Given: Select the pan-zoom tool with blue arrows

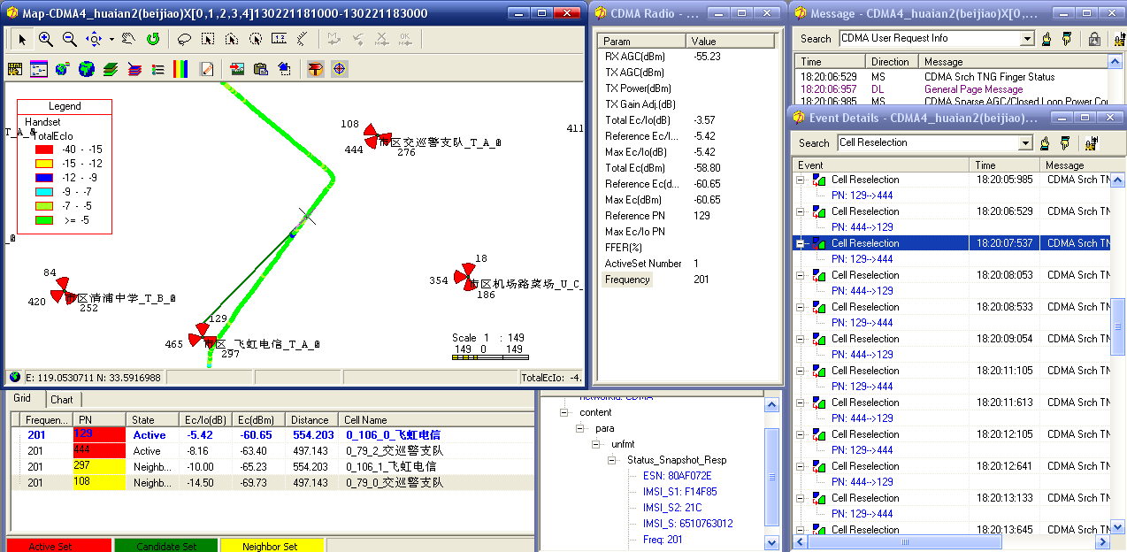Looking at the screenshot, I should pos(94,39).
